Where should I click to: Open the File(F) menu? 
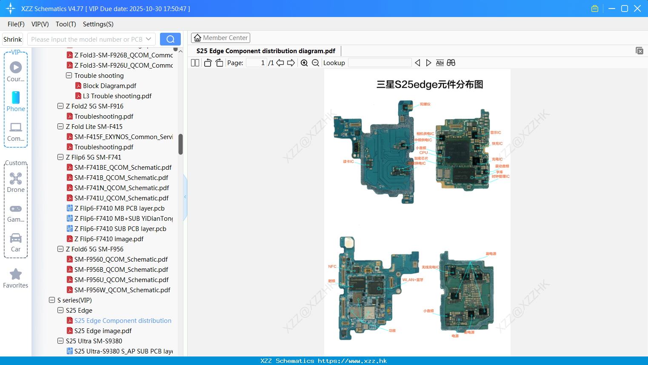16,24
